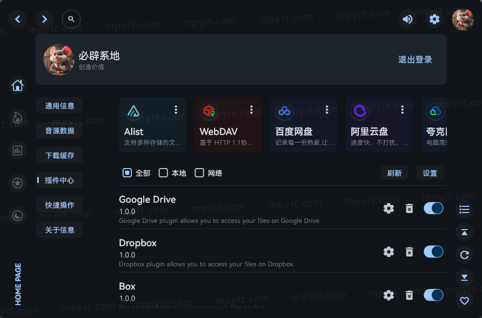The width and height of the screenshot is (482, 318).
Task: Open the top-right settings gear
Action: [434, 19]
